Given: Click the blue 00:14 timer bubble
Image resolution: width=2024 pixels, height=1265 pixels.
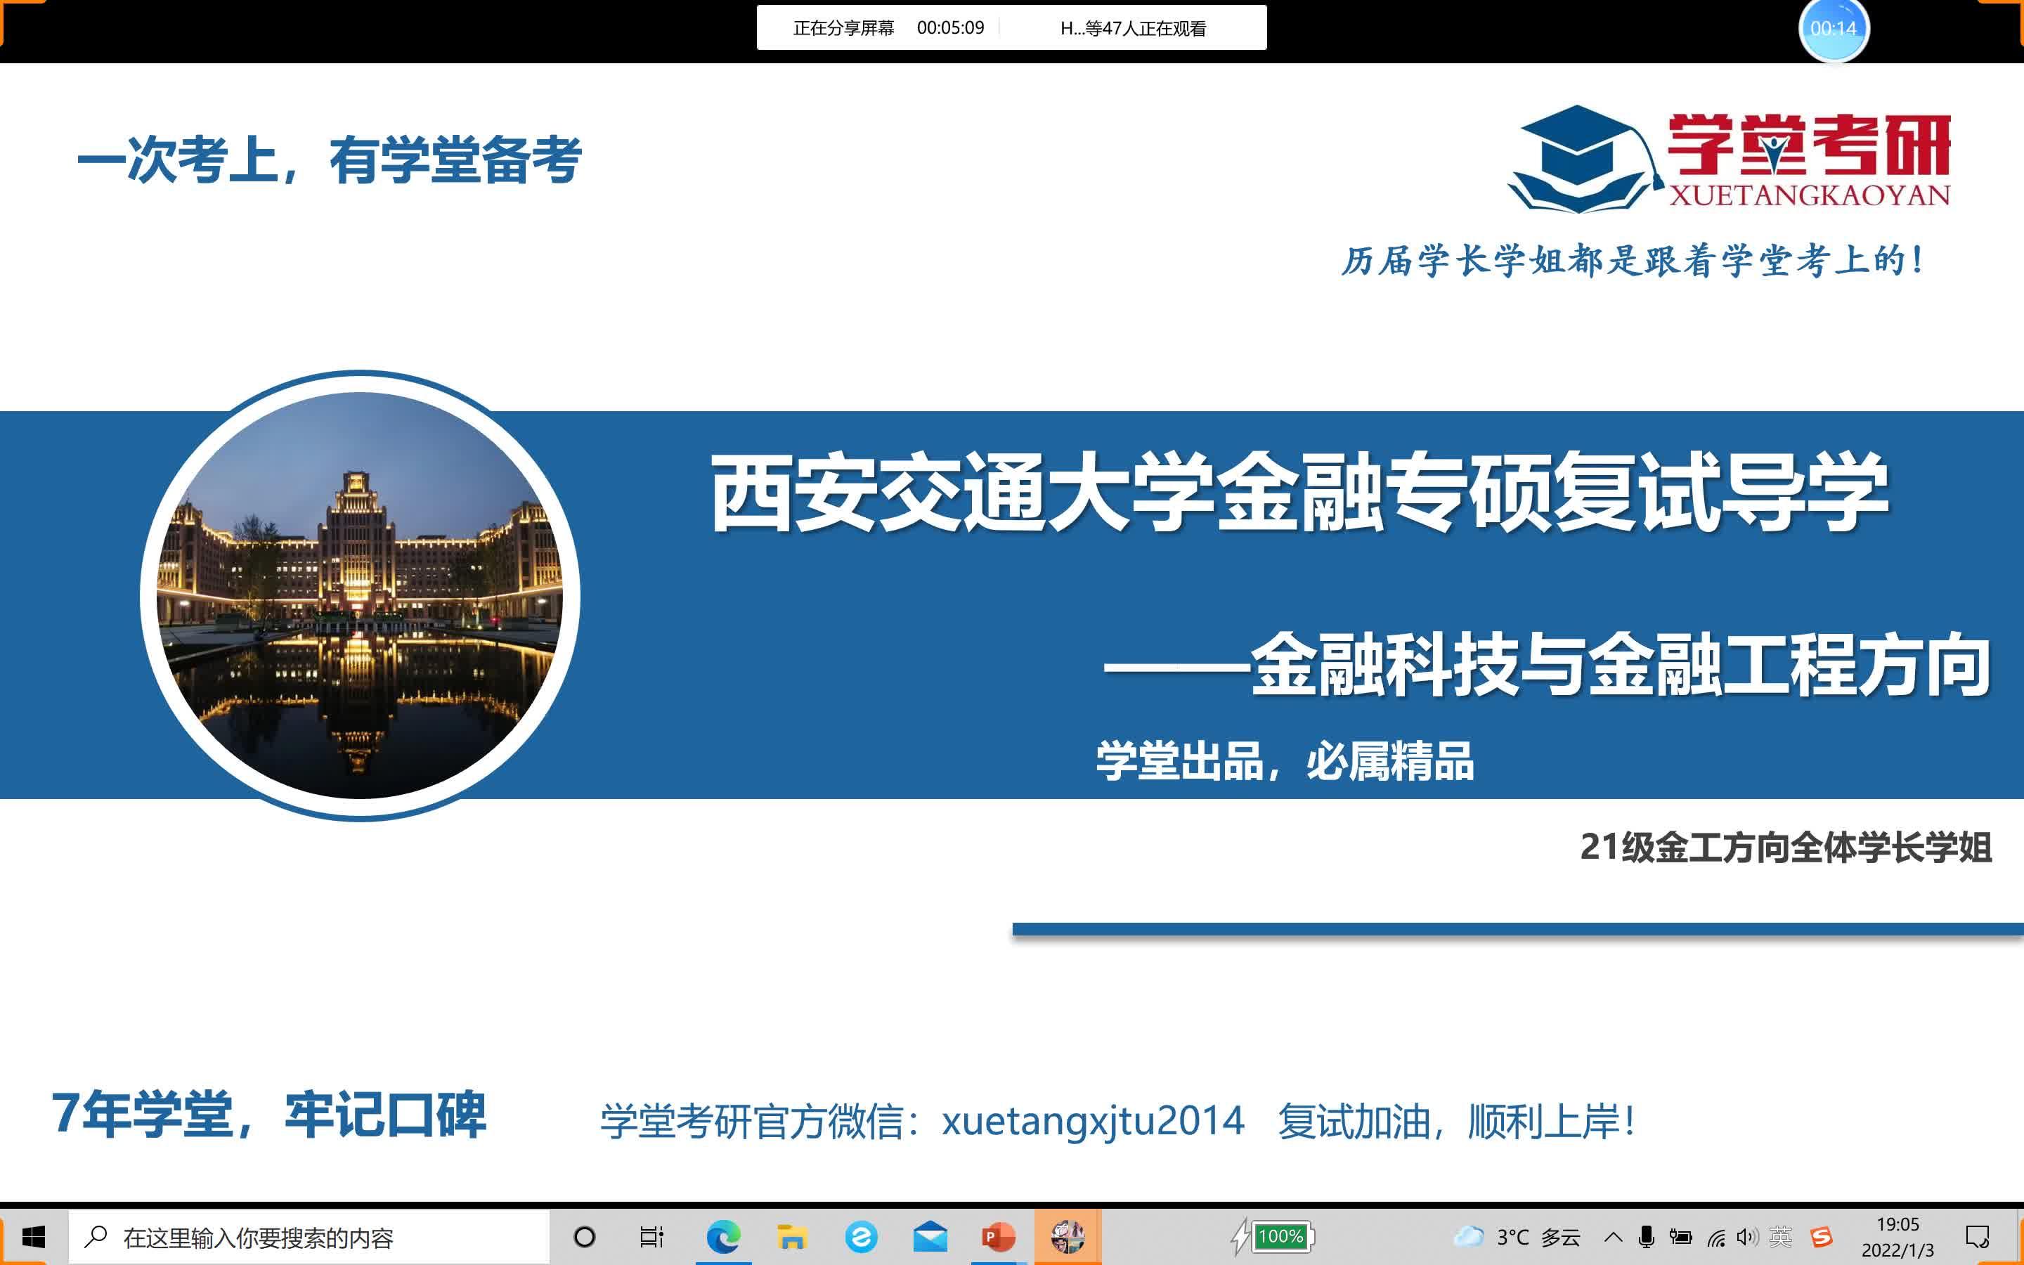Looking at the screenshot, I should [x=1834, y=28].
